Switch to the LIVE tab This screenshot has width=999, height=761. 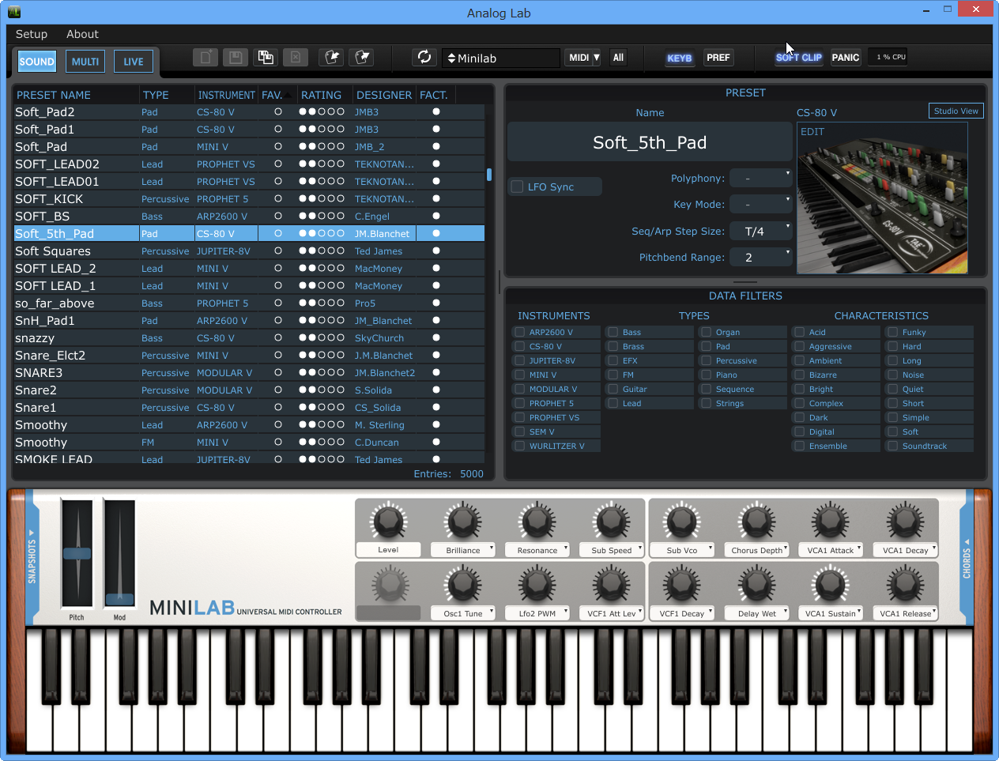click(134, 62)
